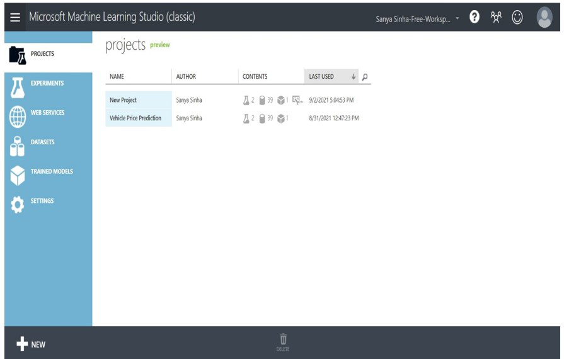This screenshot has width=564, height=359.
Task: Open the user profile avatar
Action: click(x=544, y=18)
